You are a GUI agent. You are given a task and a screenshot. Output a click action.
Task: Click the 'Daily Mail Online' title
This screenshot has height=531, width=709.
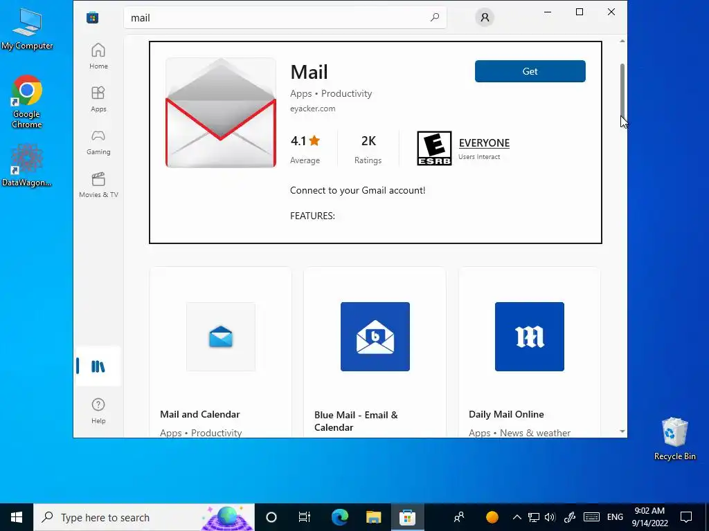point(506,414)
